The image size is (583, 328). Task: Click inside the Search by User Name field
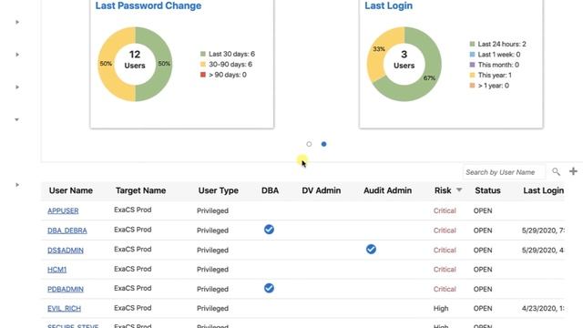pyautogui.click(x=504, y=172)
